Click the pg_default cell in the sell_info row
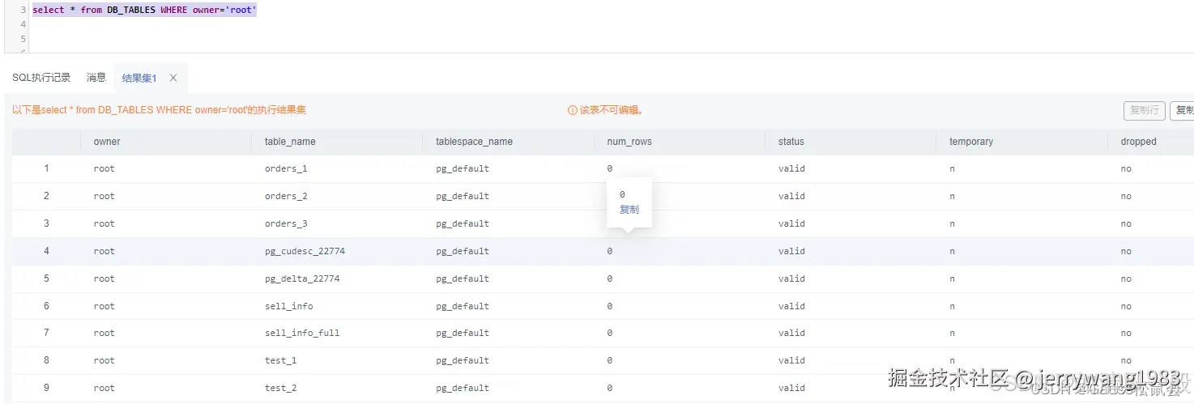The image size is (1194, 404). (x=463, y=307)
